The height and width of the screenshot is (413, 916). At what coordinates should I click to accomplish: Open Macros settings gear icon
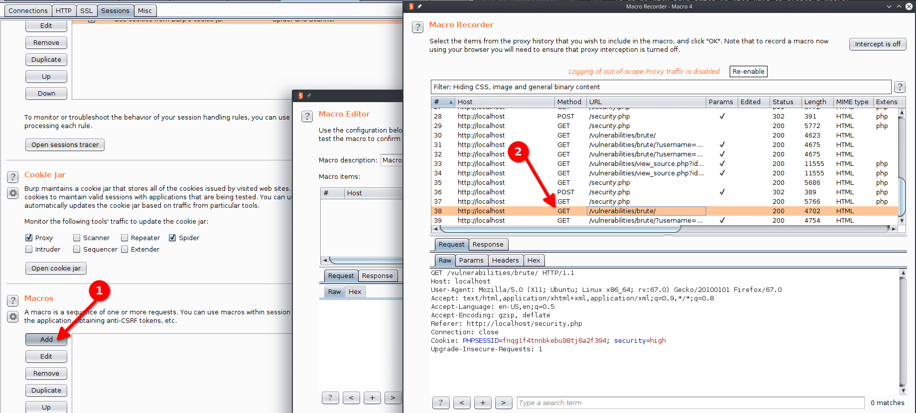pyautogui.click(x=13, y=317)
